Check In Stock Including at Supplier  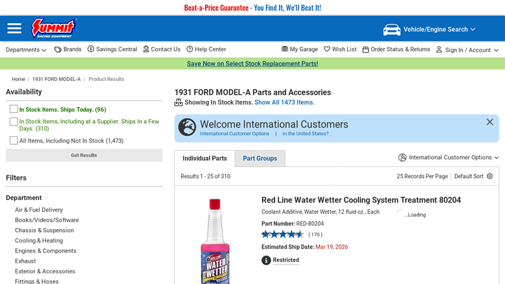[14, 121]
